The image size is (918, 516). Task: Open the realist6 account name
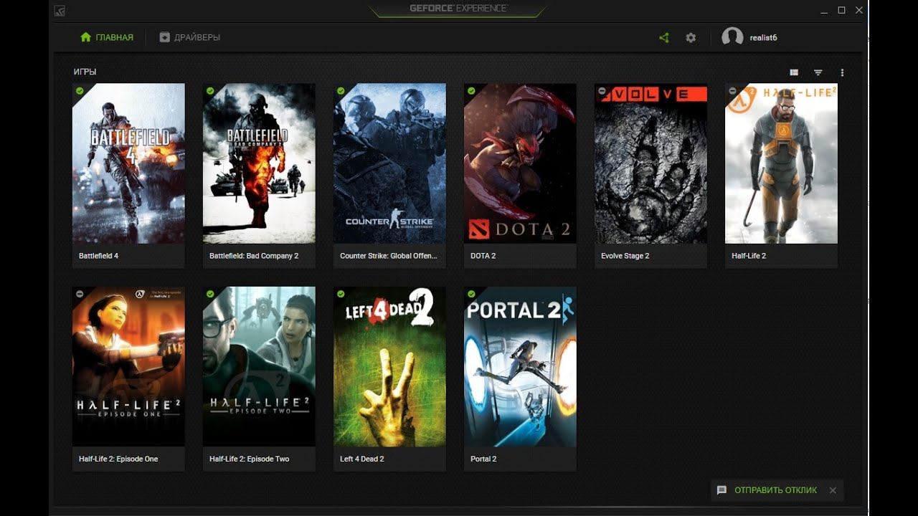764,37
